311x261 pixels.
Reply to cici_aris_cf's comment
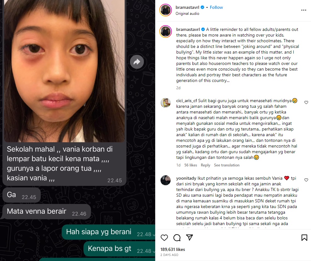206,165
